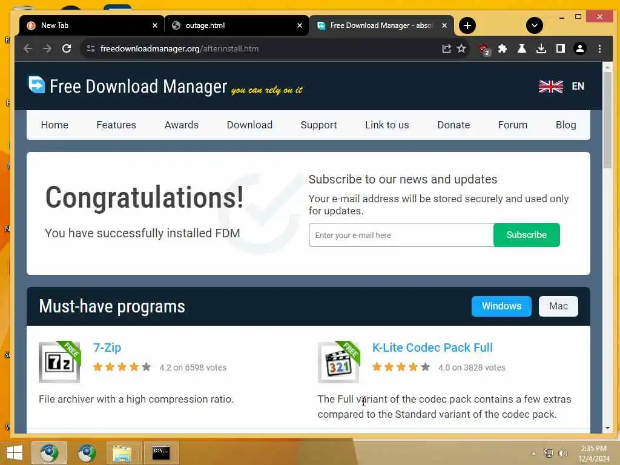
Task: Open the EN language selector
Action: pos(578,86)
